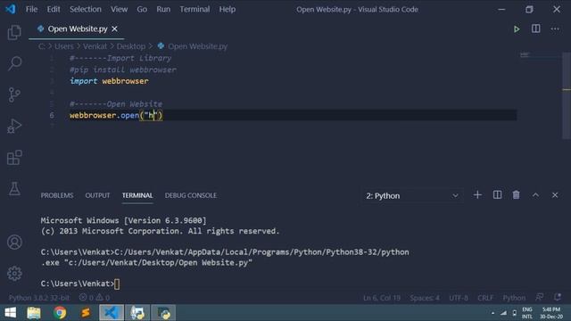
Task: Switch to the DEBUG CONSOLE tab
Action: tap(191, 195)
